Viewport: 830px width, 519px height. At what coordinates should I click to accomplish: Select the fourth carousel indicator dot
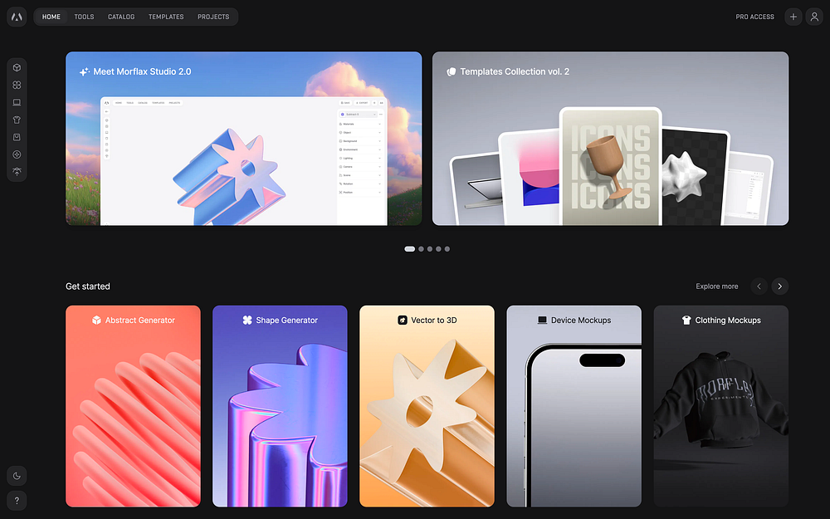tap(438, 249)
